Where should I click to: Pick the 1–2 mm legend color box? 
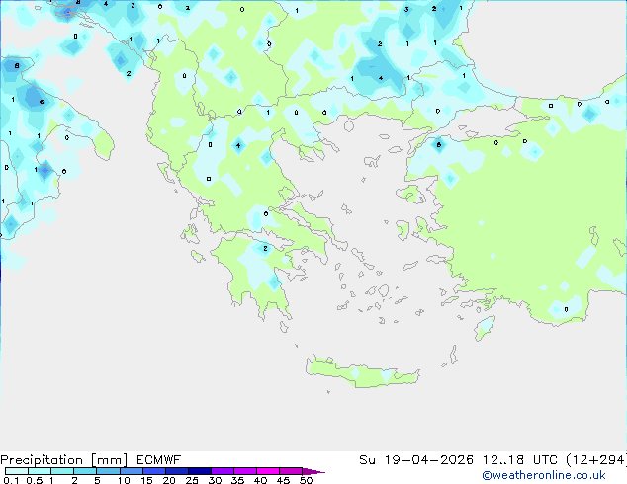[62, 471]
